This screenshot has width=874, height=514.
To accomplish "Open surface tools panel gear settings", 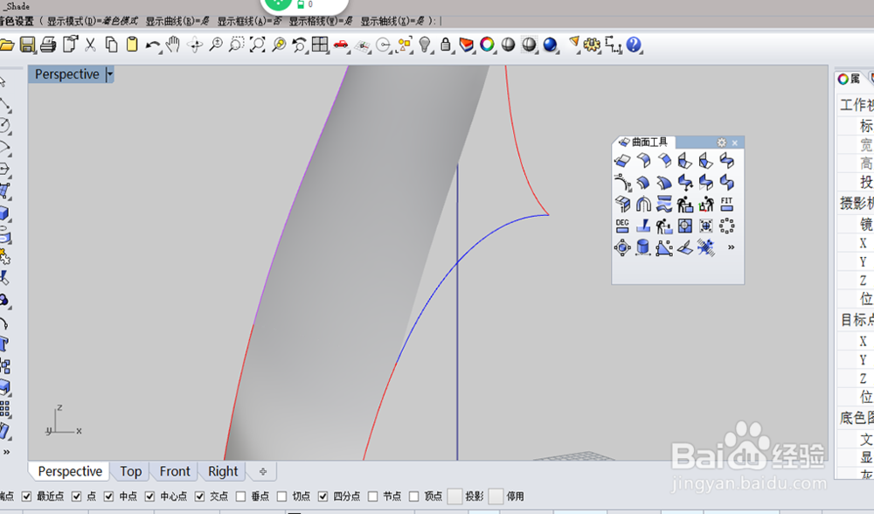I will click(721, 142).
